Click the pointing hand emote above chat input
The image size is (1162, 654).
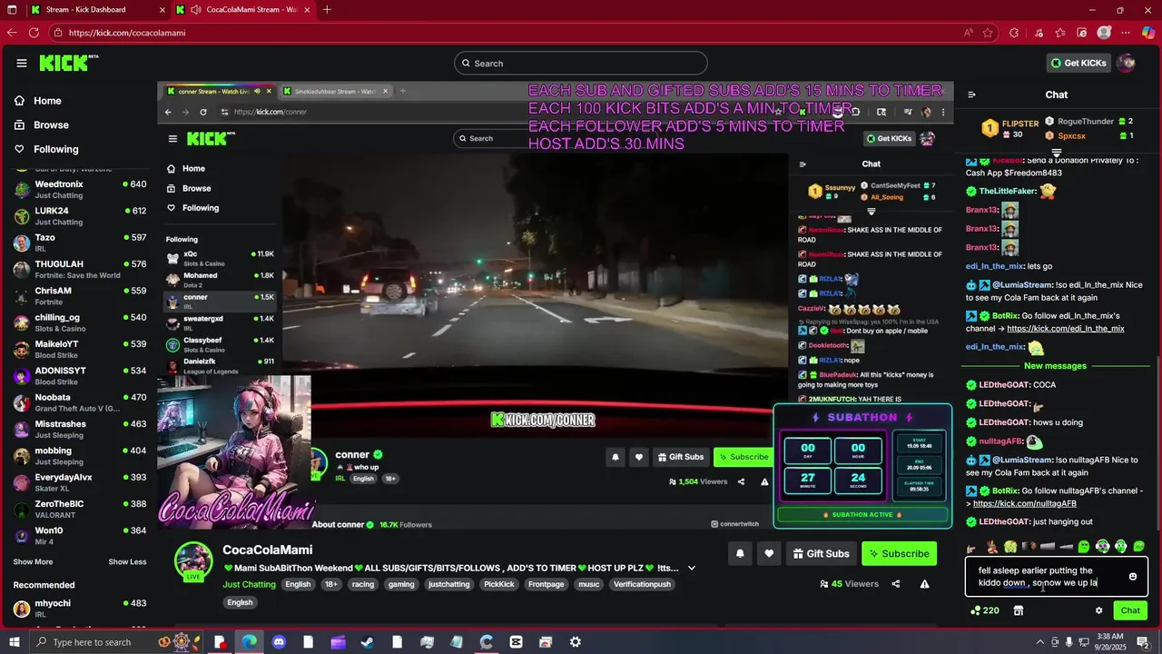(971, 547)
